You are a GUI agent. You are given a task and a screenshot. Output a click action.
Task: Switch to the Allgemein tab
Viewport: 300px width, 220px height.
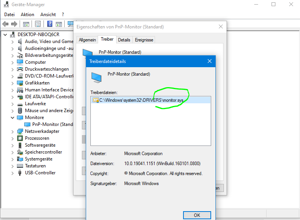(x=87, y=40)
